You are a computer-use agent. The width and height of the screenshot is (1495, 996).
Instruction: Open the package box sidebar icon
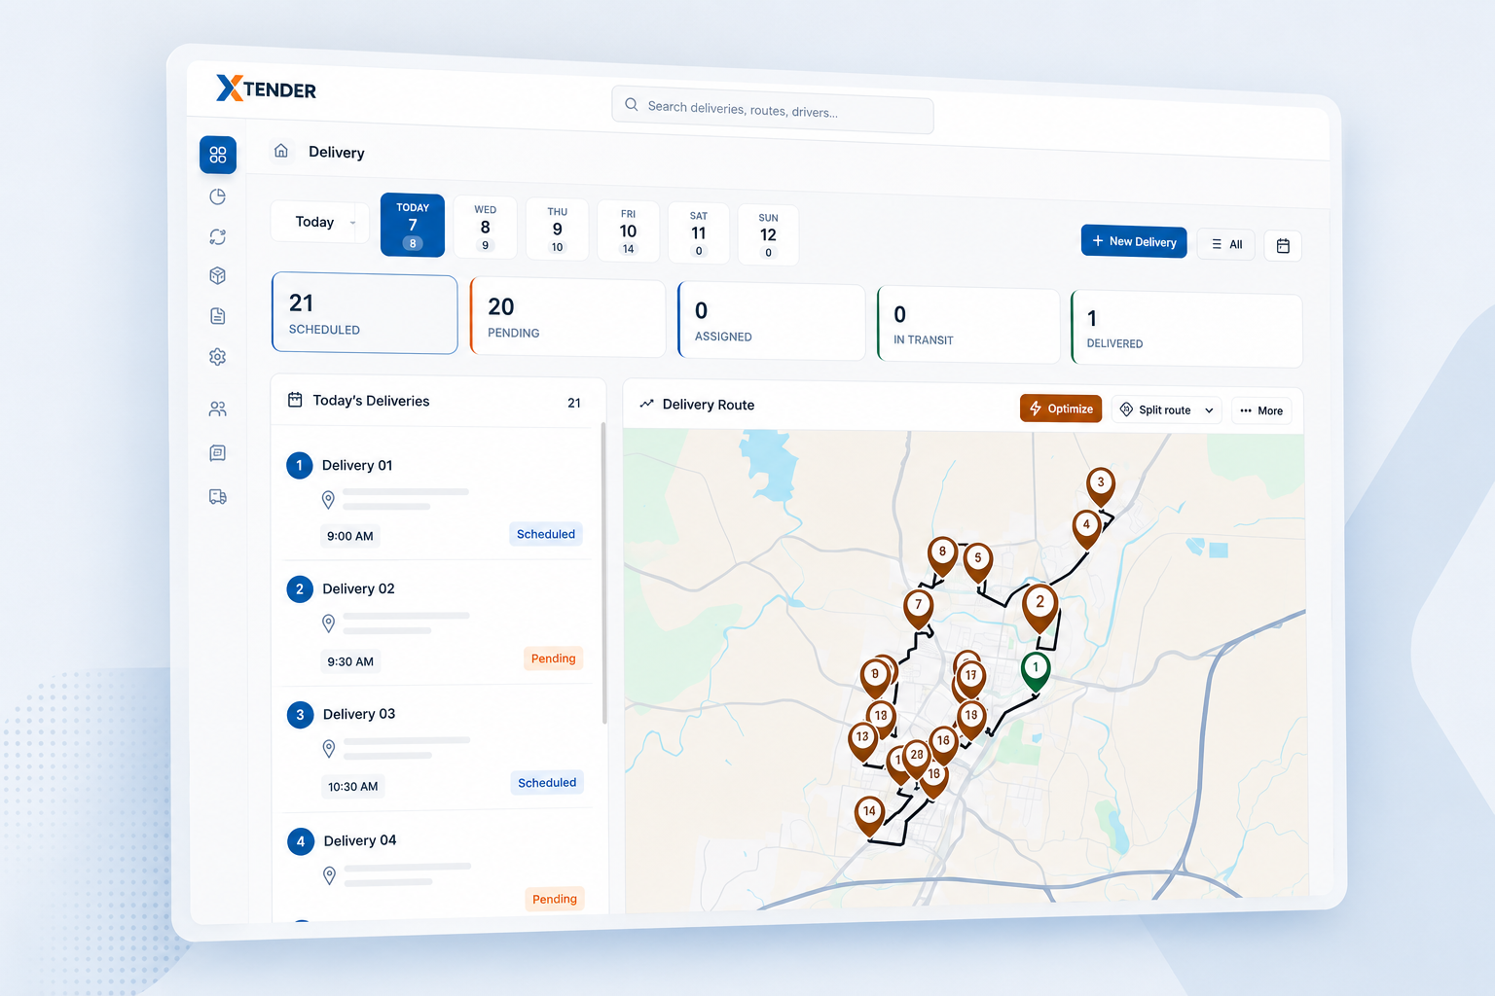(x=218, y=276)
